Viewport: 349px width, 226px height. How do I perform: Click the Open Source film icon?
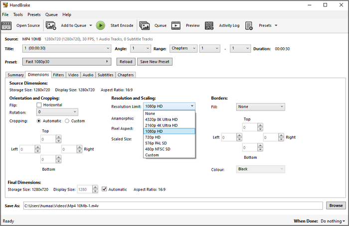7,25
